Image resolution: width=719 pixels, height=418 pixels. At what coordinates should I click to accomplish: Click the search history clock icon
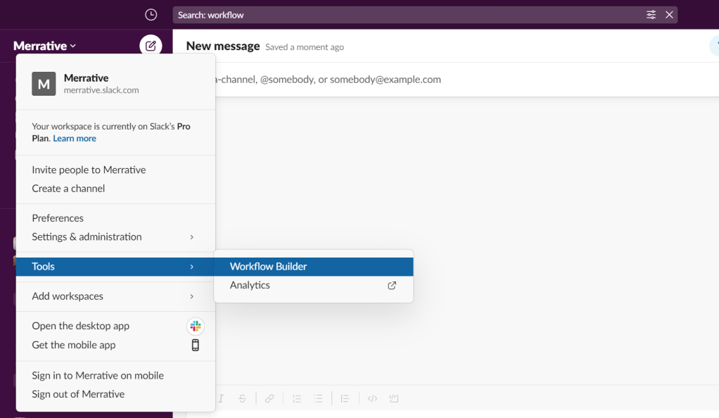coord(150,15)
